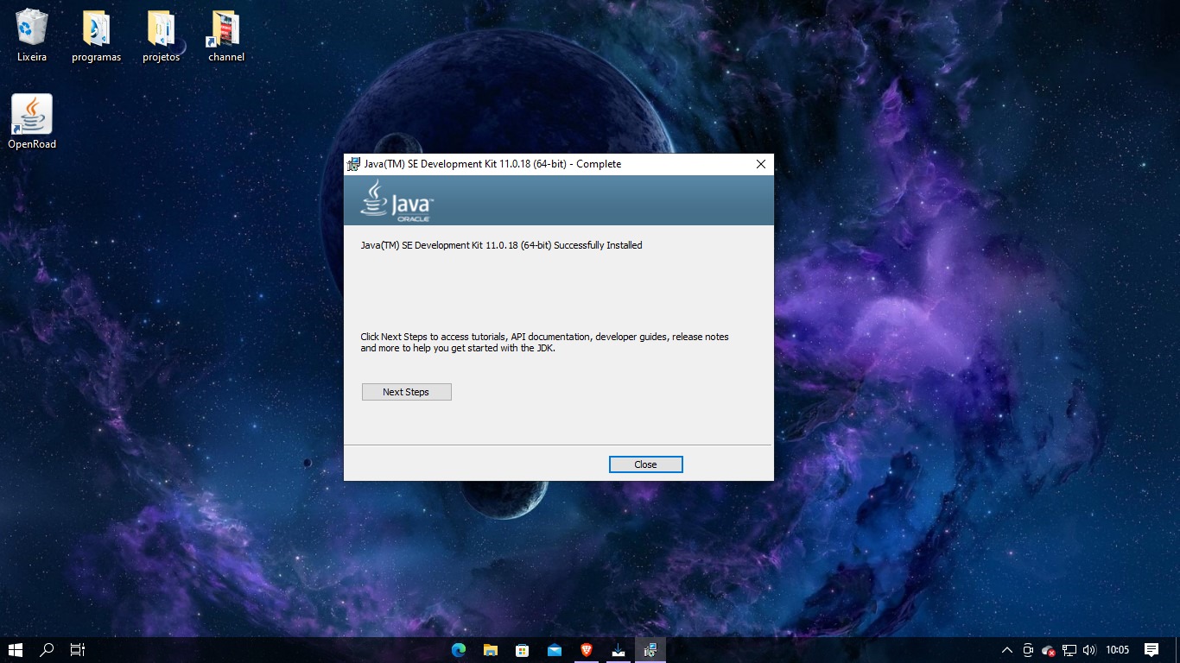Open network settings tray icon
1180x663 pixels.
pyautogui.click(x=1069, y=650)
